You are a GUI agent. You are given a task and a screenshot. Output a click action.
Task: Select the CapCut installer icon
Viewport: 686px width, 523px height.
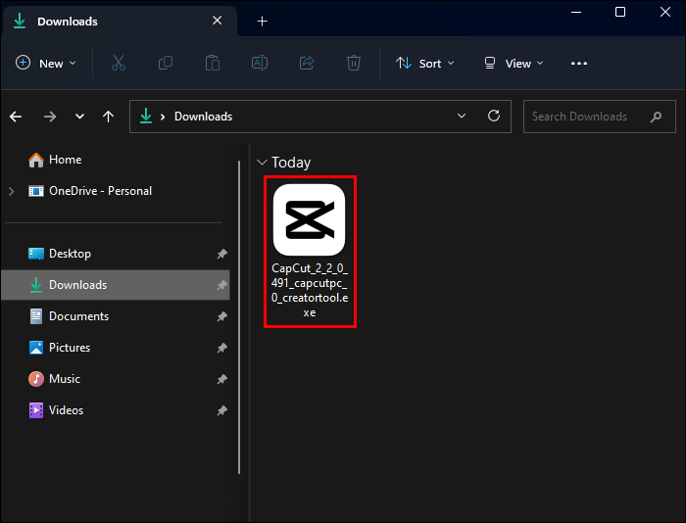[x=310, y=219]
